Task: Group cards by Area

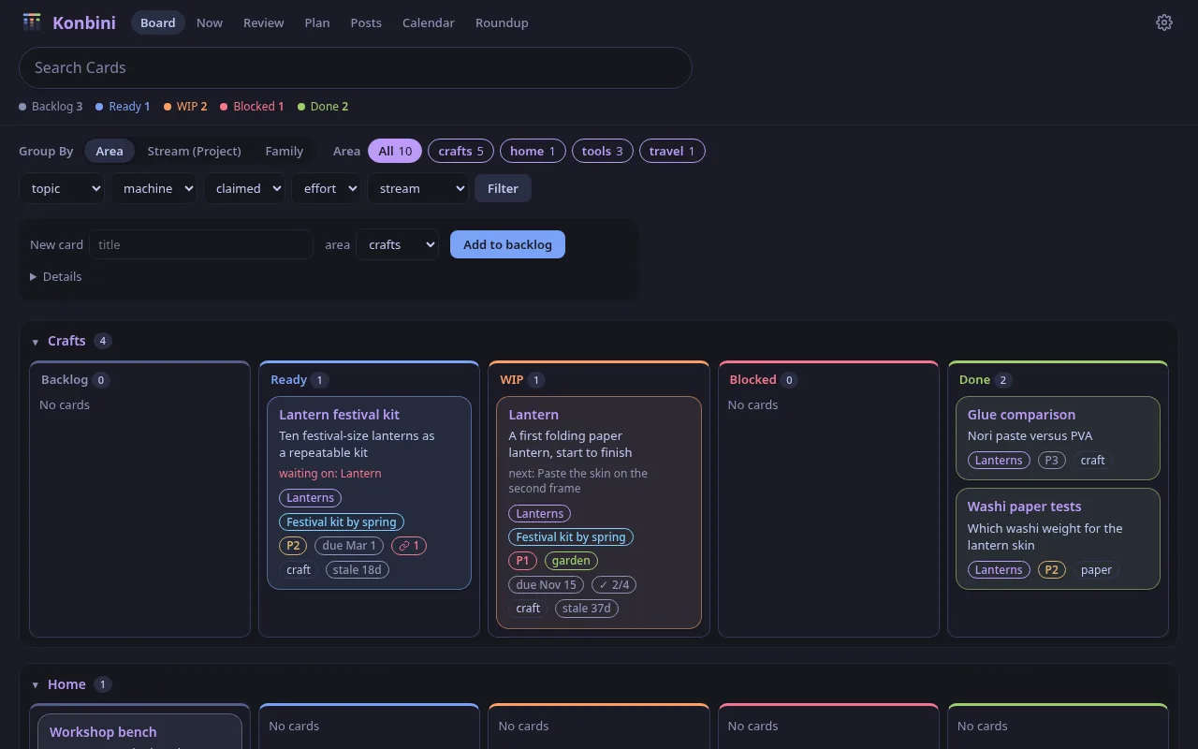Action: (x=110, y=151)
